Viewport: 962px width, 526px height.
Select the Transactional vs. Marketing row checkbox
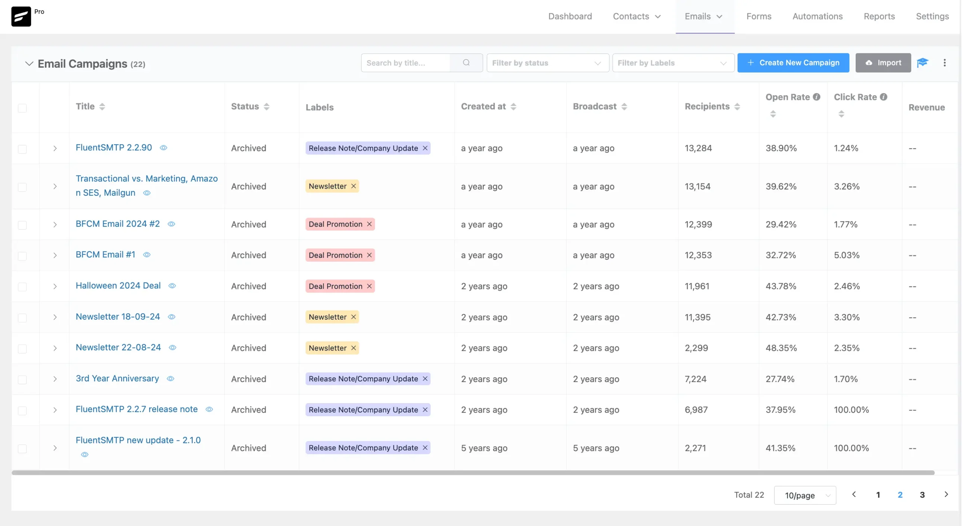(x=23, y=187)
